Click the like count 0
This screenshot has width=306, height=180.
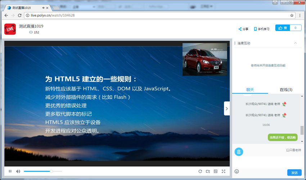pos(296,28)
